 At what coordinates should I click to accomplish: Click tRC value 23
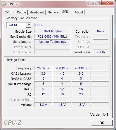[81, 94]
